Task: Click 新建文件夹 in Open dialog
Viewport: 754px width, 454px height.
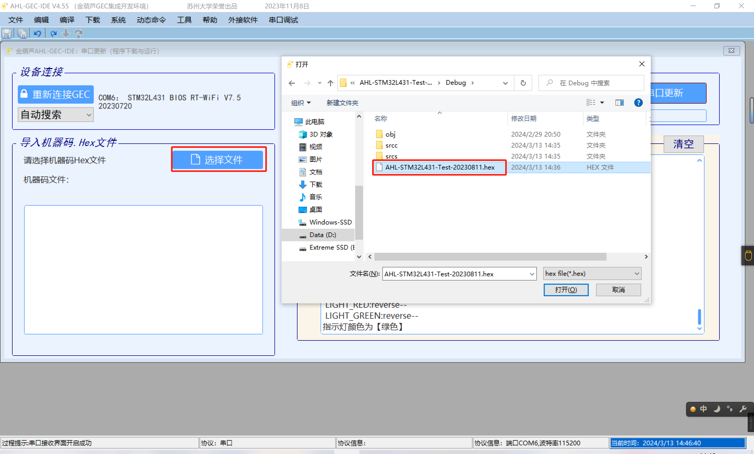Action: point(342,103)
